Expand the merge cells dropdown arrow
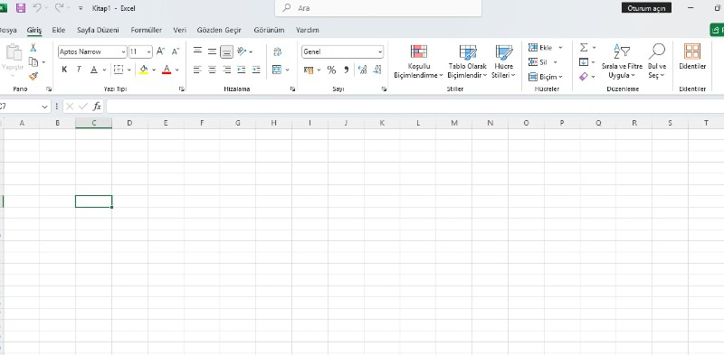724x355 pixels. pos(287,70)
